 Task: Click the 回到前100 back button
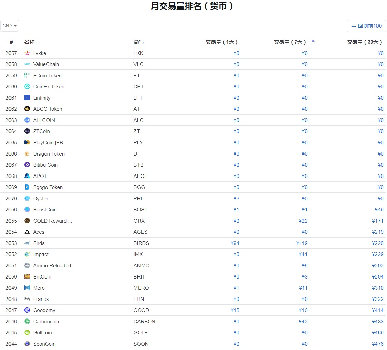point(366,26)
